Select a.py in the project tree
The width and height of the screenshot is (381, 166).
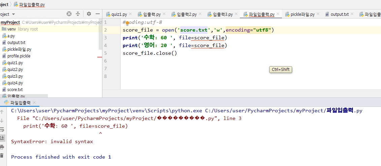pos(11,36)
